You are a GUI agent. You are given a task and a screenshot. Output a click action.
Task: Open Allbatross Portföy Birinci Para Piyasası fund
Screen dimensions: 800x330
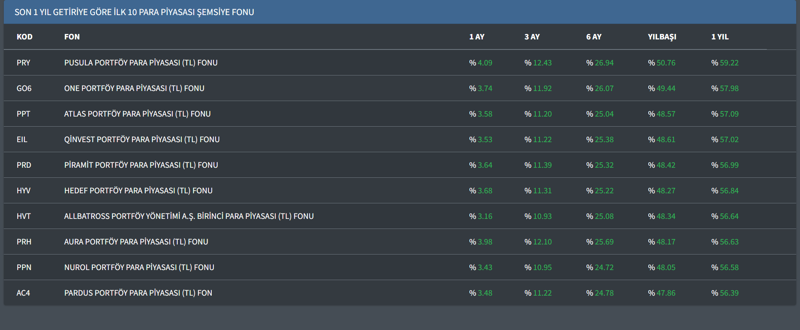[189, 216]
